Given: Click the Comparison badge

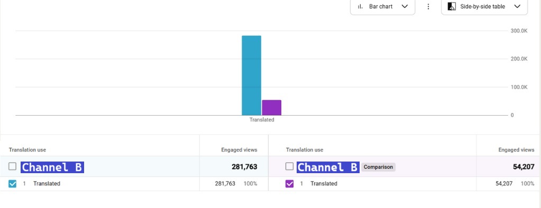Looking at the screenshot, I should pos(378,167).
